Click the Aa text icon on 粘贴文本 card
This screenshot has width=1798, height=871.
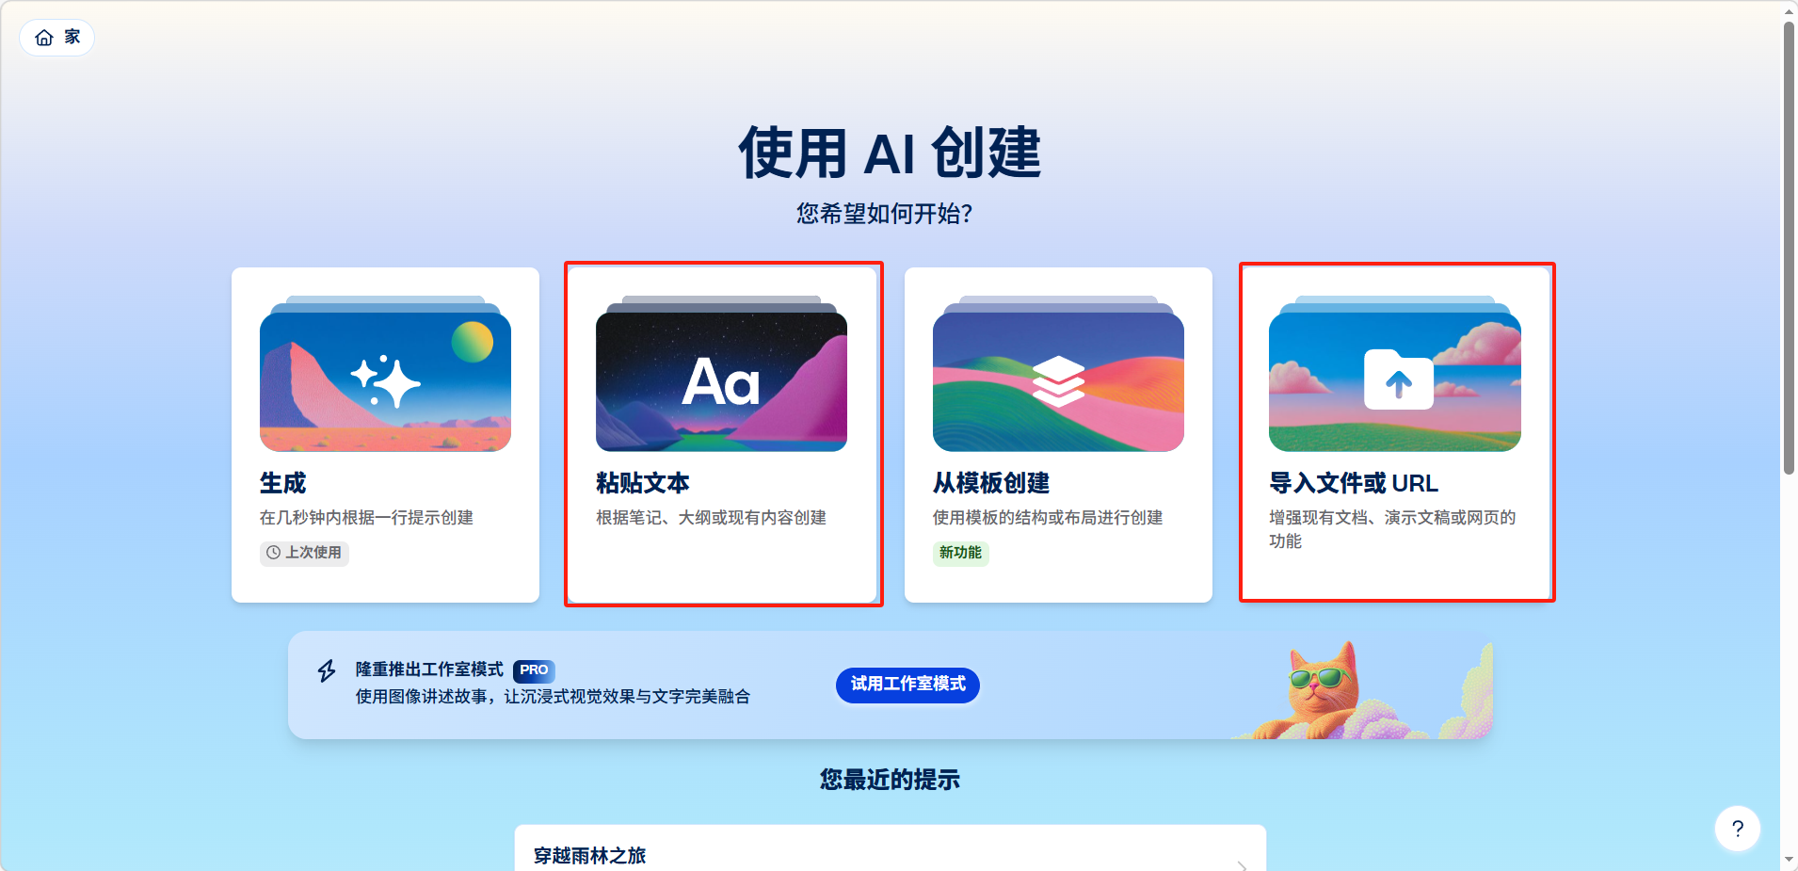point(721,382)
